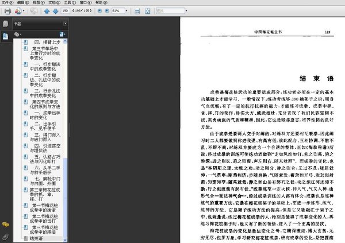The height and width of the screenshot is (243, 345).
Task: Click the collaborate/share documents icon
Action: click(x=18, y=11)
